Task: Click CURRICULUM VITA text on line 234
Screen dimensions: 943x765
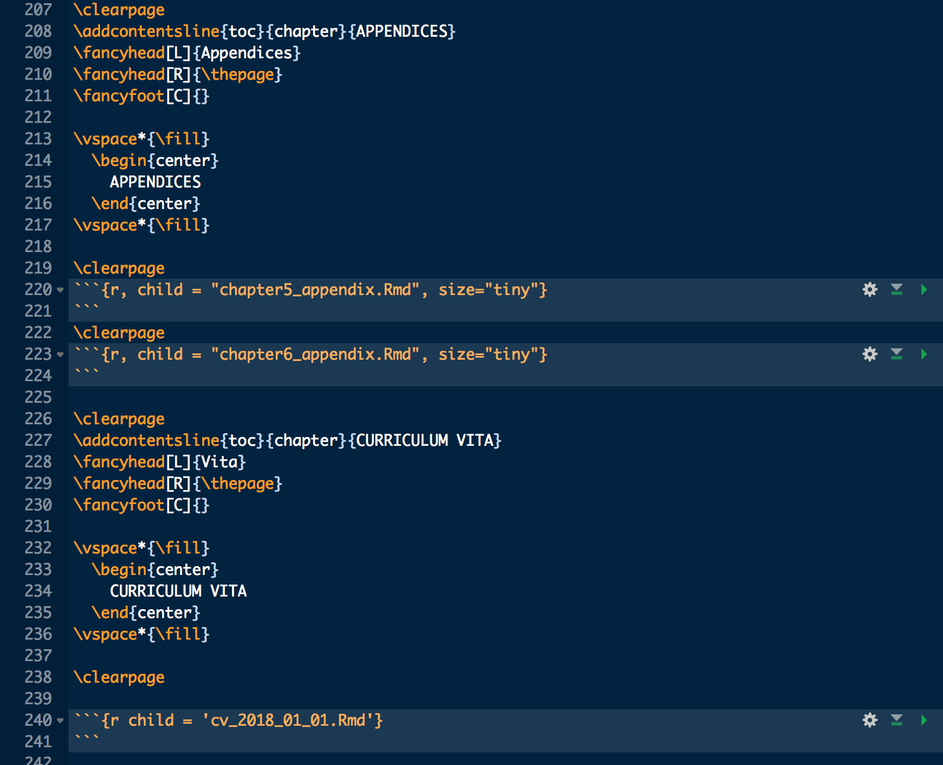Action: coord(178,591)
